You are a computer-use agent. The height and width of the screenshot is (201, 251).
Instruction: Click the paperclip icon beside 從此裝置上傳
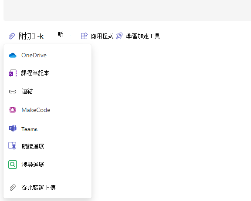13,188
